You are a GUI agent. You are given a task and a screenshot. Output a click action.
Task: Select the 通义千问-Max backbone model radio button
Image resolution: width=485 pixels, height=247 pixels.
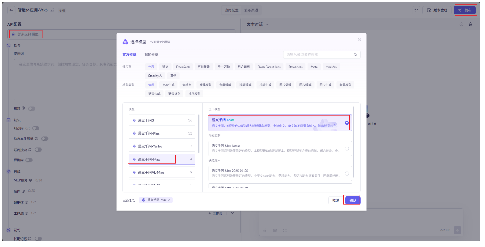point(347,123)
